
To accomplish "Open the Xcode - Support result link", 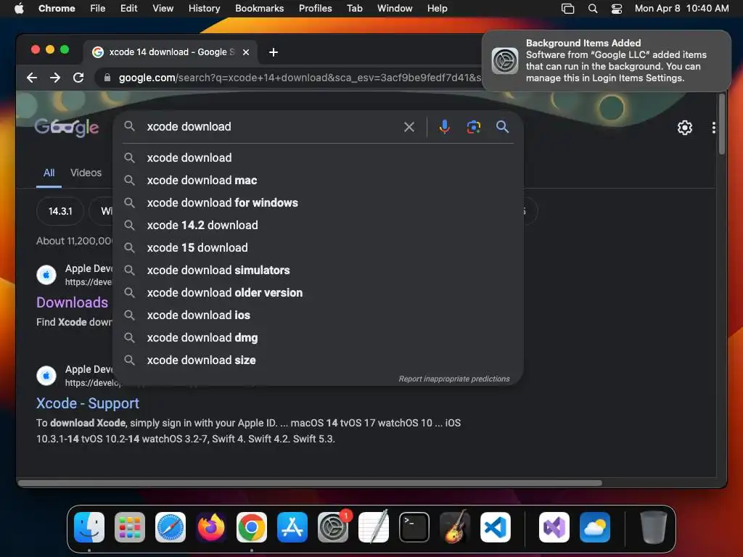I will point(88,403).
